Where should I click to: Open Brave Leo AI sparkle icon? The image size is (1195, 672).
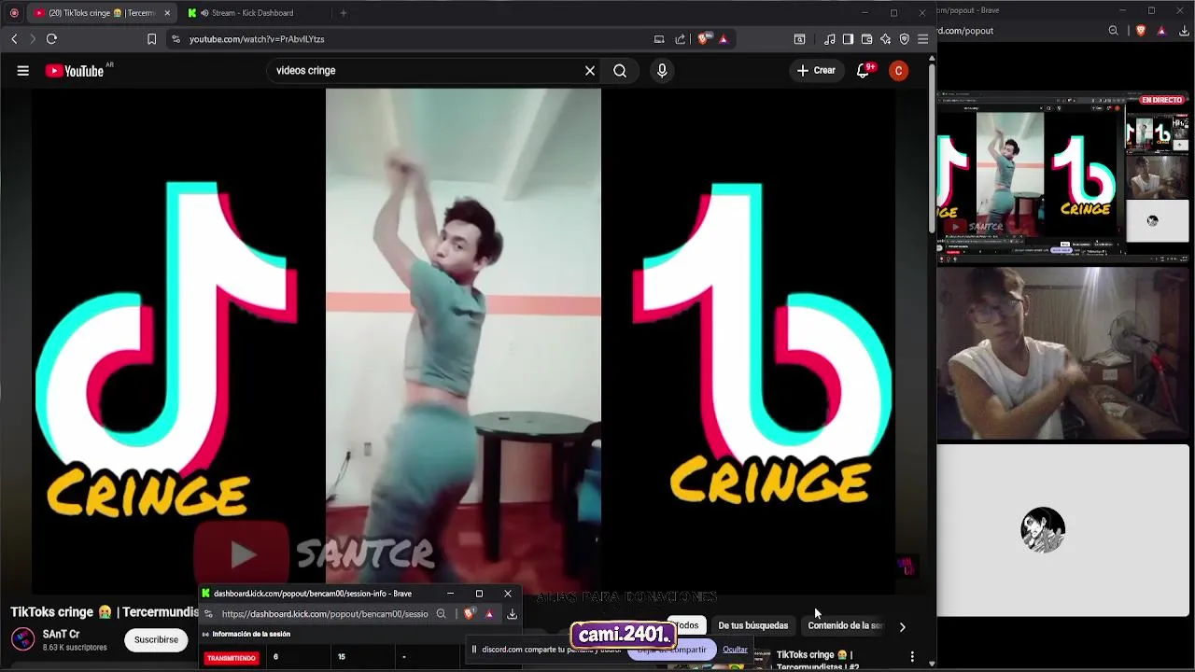(885, 39)
